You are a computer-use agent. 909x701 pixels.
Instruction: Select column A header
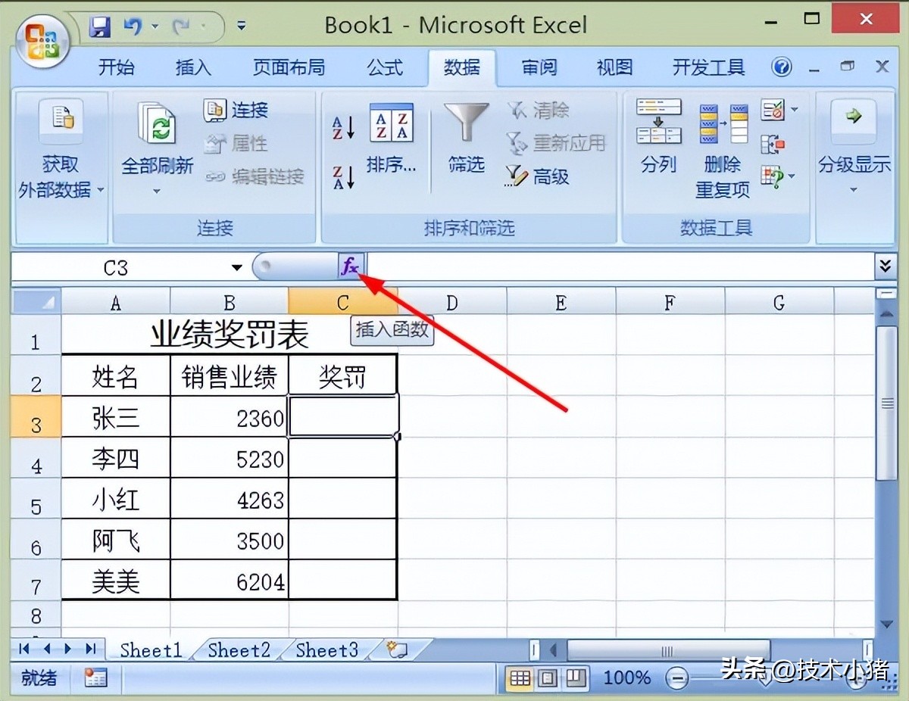[x=115, y=303]
